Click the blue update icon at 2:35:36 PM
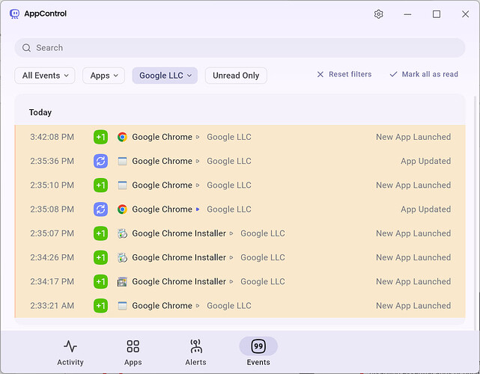 coord(100,161)
